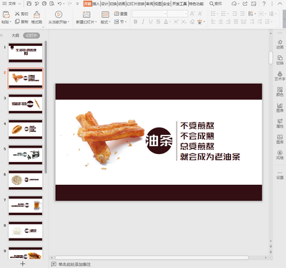Click the share/export icon in title bar

(245, 4)
